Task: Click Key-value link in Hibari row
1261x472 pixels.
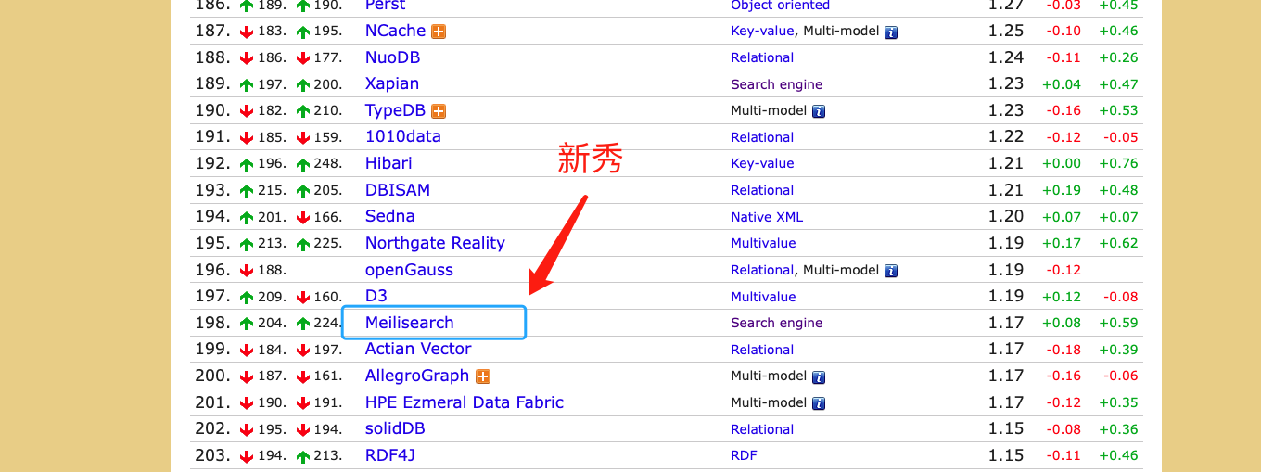Action: pos(762,163)
